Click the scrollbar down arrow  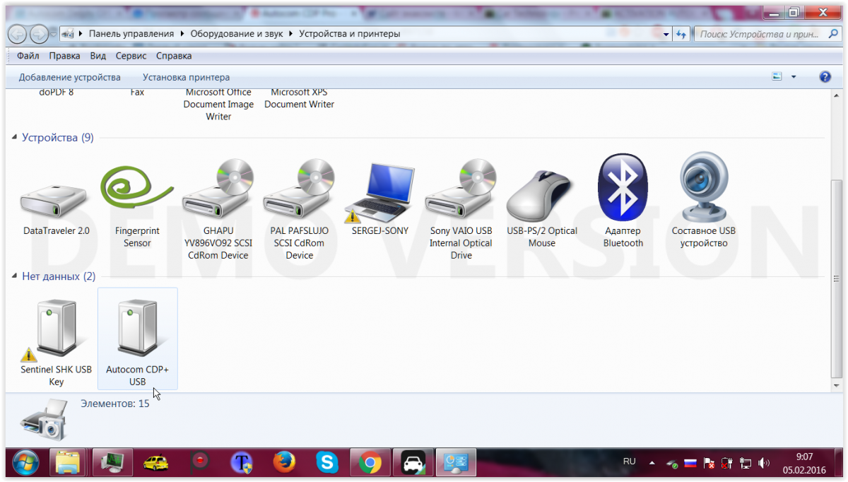click(837, 386)
